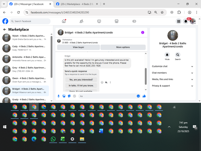Switch to the Messenger | Facebook tab
Screen dimensions: 201x151
pyautogui.click(x=31, y=4)
